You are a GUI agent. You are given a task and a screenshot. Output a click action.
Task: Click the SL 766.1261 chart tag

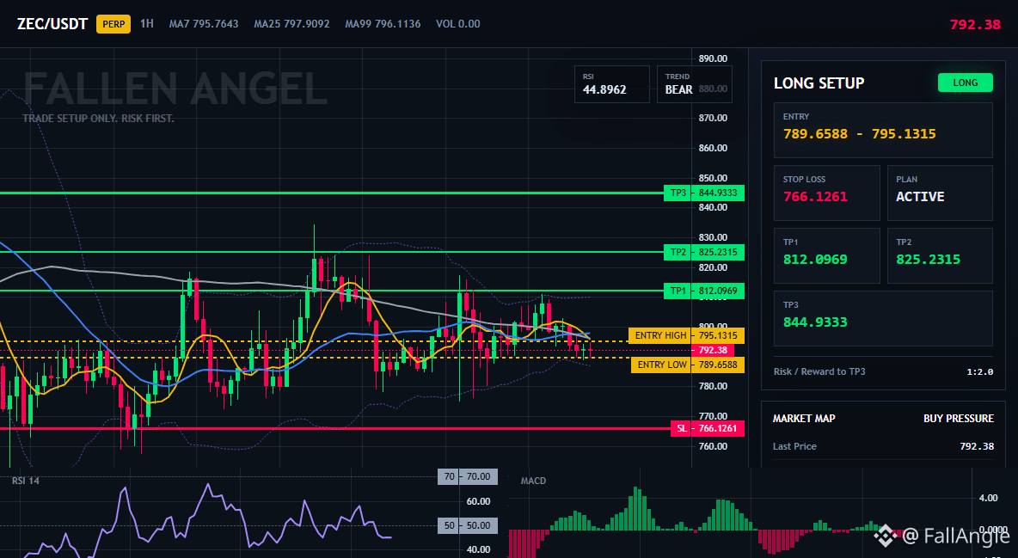(x=707, y=429)
